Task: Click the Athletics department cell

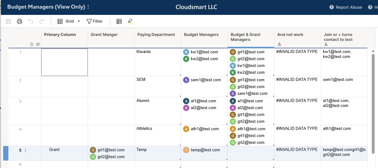Action: tap(158, 135)
